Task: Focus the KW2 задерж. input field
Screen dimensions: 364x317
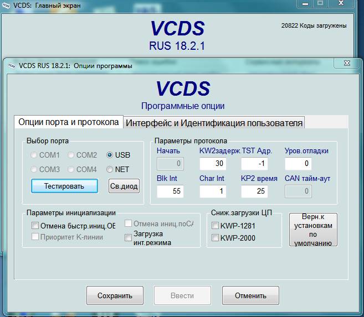Action: tap(213, 164)
